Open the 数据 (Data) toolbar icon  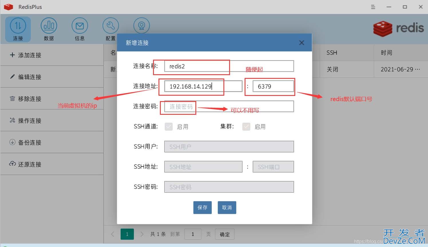[49, 29]
